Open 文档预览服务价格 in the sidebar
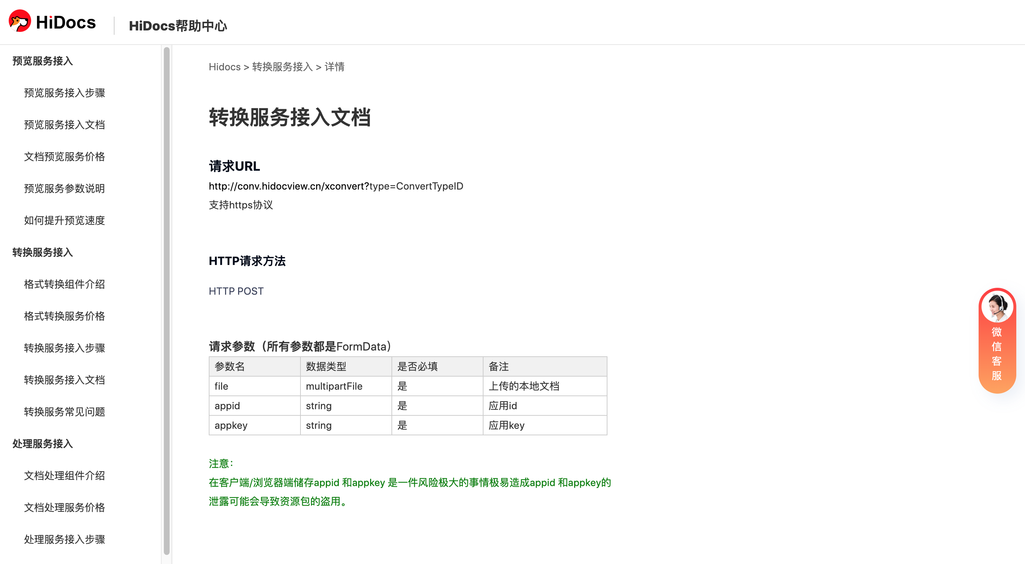 65,157
